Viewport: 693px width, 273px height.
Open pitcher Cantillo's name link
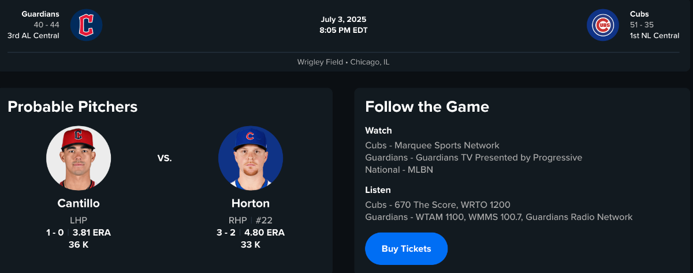point(79,203)
